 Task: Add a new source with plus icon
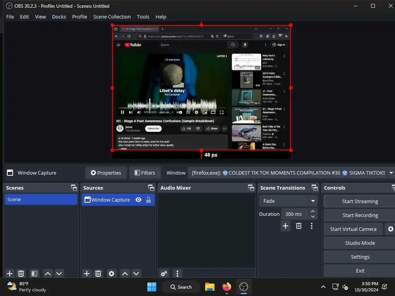pyautogui.click(x=87, y=273)
